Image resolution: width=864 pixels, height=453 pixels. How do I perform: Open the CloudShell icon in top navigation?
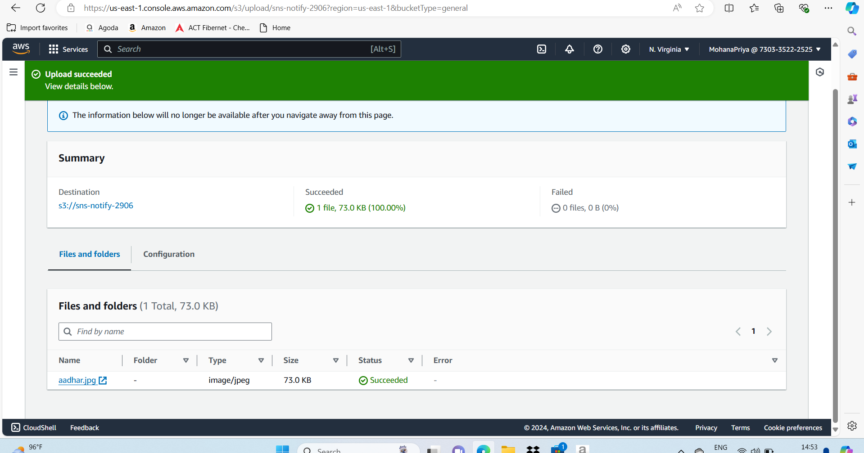(x=542, y=49)
